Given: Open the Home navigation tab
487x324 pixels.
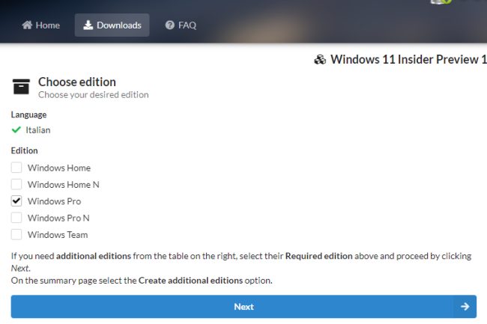Looking at the screenshot, I should (40, 25).
